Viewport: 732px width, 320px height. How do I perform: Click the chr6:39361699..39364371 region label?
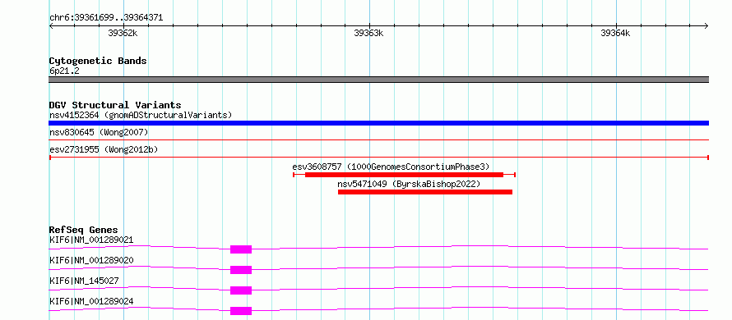pyautogui.click(x=106, y=18)
